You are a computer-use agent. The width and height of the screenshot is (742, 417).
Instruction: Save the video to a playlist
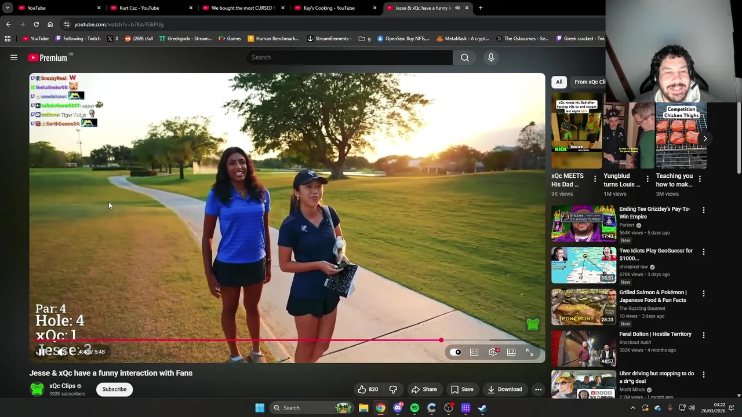coord(462,389)
